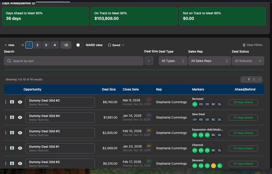272x174 pixels.
Task: Click the chat icon on the Dummy Deal 30d #1 row
Action: pyautogui.click(x=12, y=148)
